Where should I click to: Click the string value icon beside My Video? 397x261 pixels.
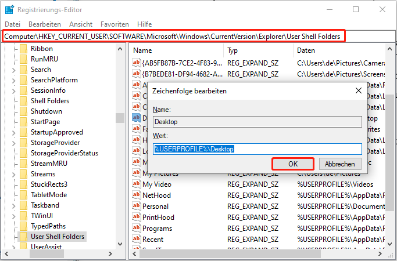click(x=137, y=184)
